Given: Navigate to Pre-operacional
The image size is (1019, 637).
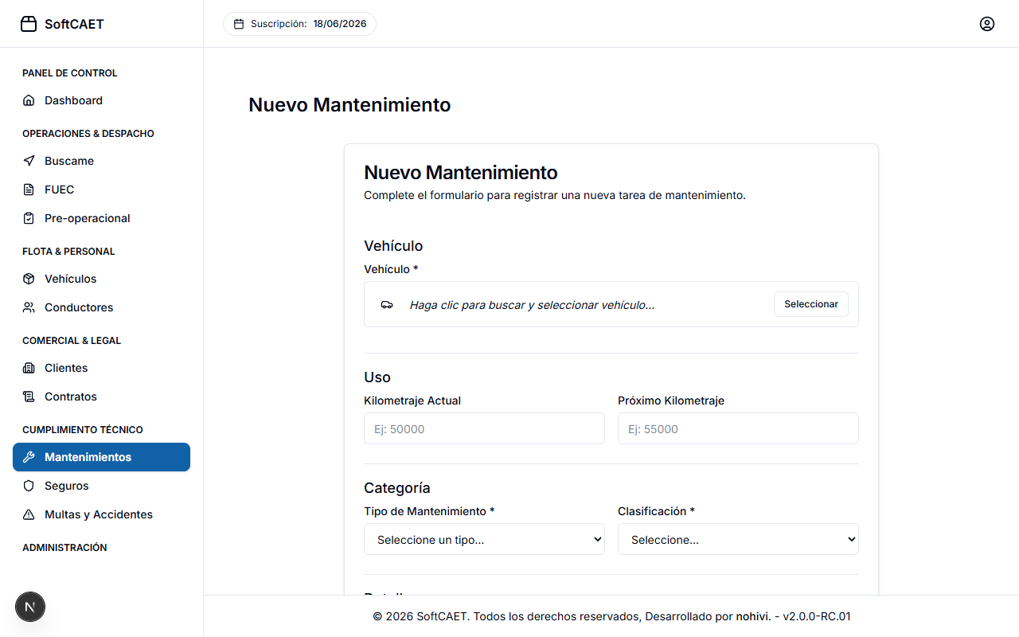Looking at the screenshot, I should pos(101,218).
